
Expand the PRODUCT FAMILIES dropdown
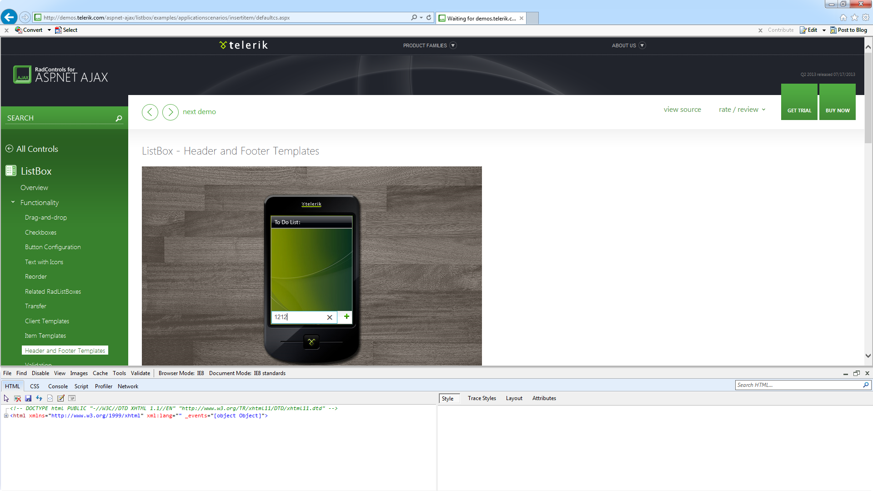(453, 45)
